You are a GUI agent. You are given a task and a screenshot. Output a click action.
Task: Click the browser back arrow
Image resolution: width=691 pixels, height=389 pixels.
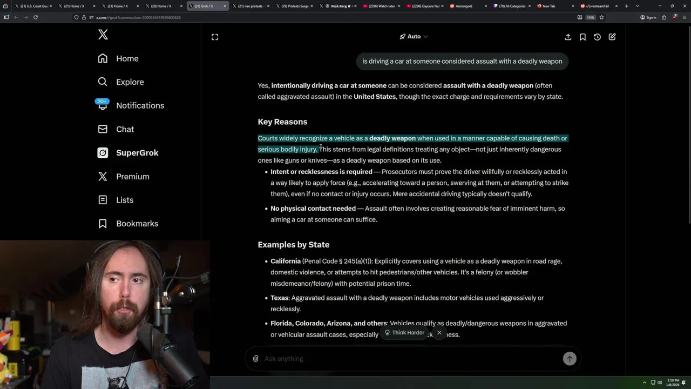point(16,17)
